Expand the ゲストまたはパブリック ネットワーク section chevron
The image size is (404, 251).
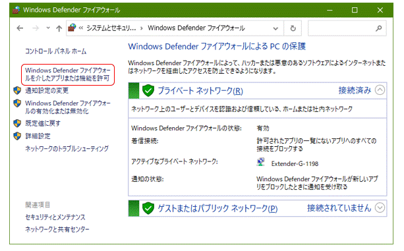380,208
